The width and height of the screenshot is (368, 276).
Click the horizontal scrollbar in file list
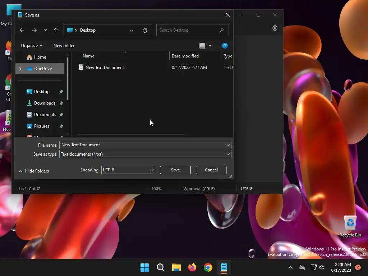click(x=132, y=134)
